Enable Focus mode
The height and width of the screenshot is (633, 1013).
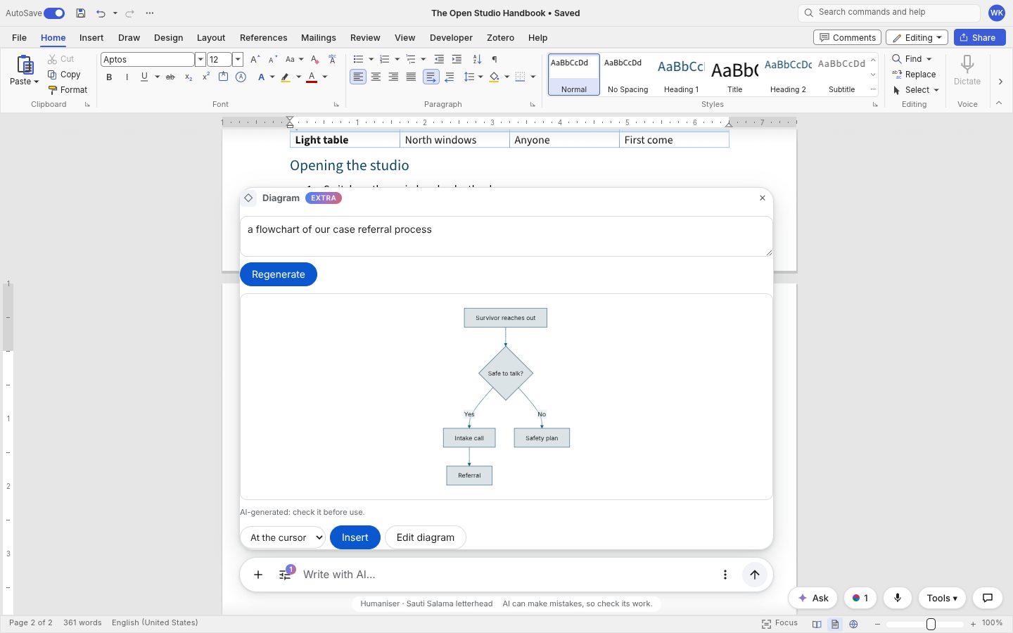pos(779,623)
